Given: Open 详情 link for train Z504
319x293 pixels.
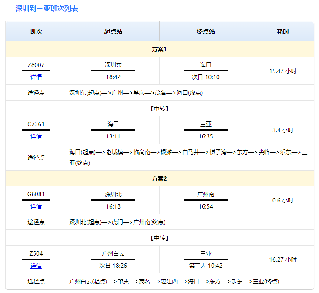Looking at the screenshot, I should [36, 266].
